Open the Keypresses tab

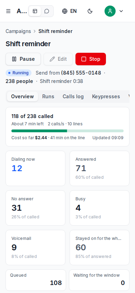click(106, 97)
